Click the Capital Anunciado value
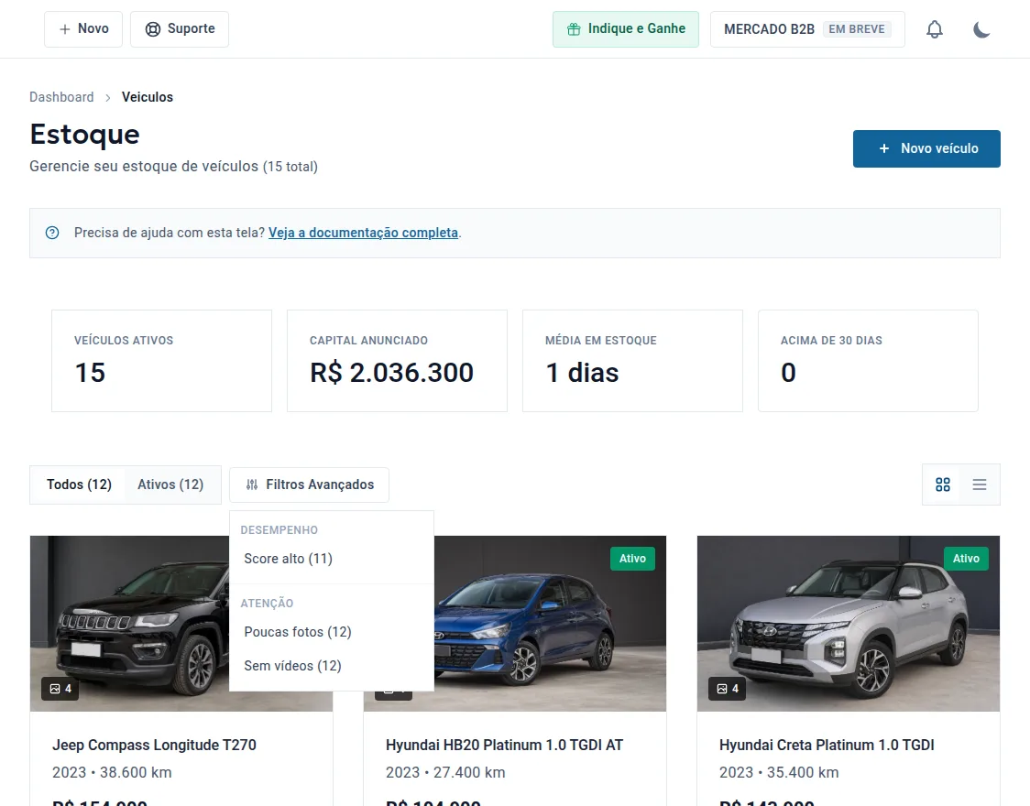The width and height of the screenshot is (1030, 806). (391, 373)
